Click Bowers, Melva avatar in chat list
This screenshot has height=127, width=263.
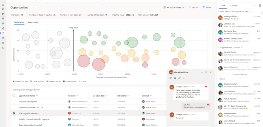tap(220, 40)
